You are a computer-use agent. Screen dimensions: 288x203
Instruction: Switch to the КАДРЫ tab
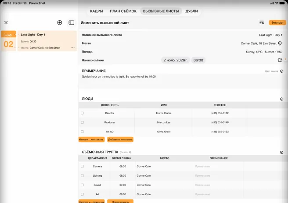97,11
